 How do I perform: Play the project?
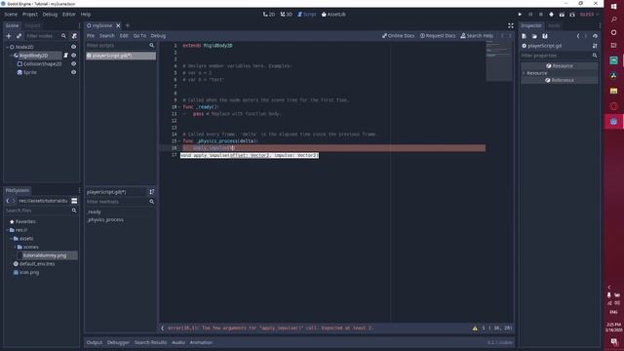pyautogui.click(x=520, y=15)
